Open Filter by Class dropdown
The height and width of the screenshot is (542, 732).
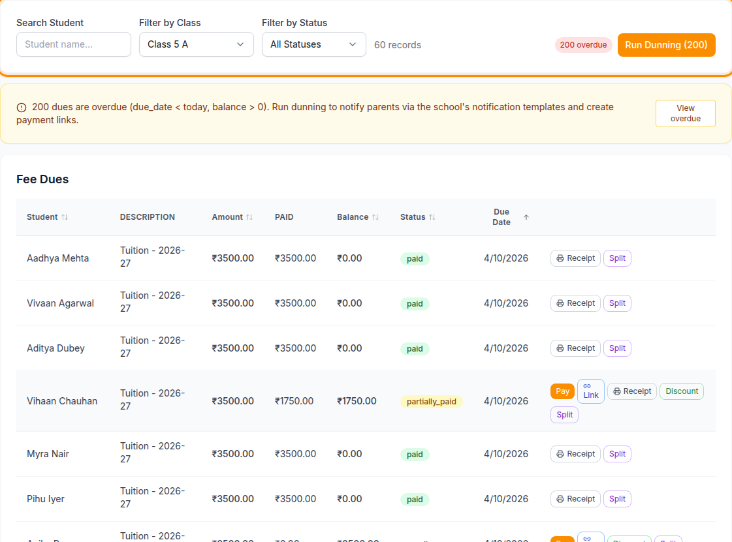click(196, 44)
